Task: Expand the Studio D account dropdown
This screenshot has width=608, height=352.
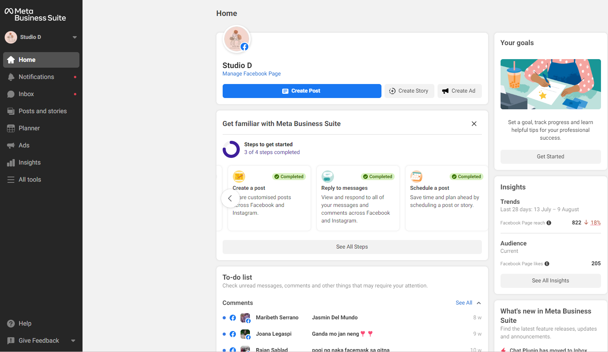Action: click(x=74, y=37)
